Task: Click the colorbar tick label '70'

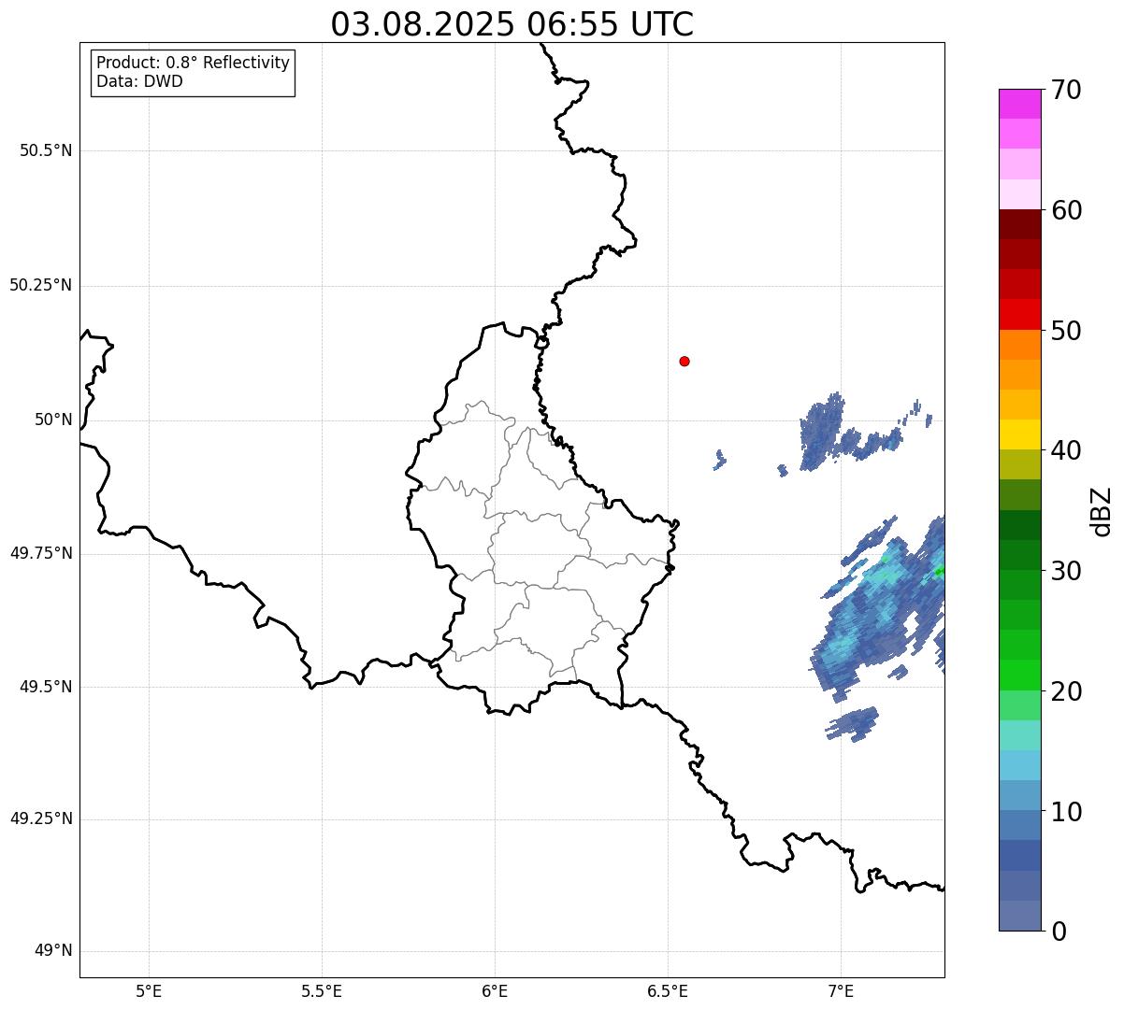Action: pos(1067,90)
